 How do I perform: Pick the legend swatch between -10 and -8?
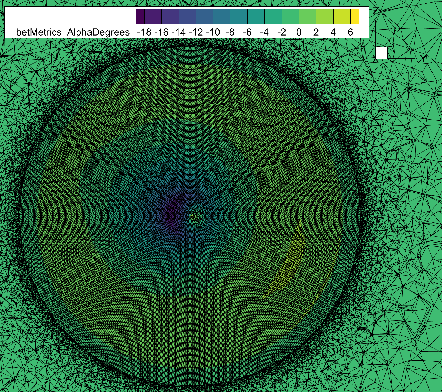pyautogui.click(x=222, y=17)
